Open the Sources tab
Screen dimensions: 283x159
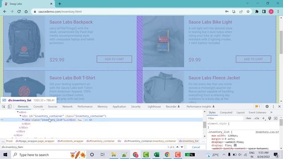point(53,106)
